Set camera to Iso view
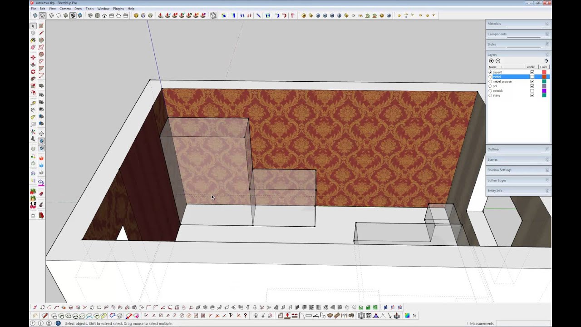This screenshot has height=327, width=581. pos(90,15)
